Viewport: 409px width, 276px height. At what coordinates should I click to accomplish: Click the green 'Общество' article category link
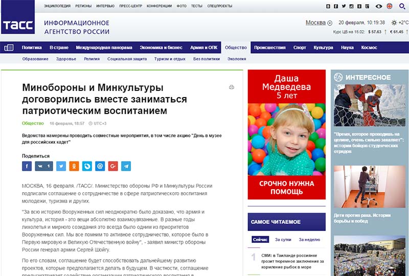click(33, 123)
